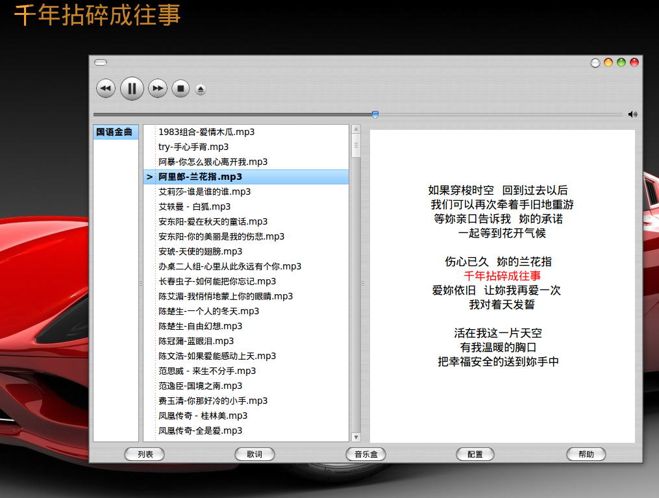Click highlighted red lyric 千年拈碎成往事

point(503,276)
